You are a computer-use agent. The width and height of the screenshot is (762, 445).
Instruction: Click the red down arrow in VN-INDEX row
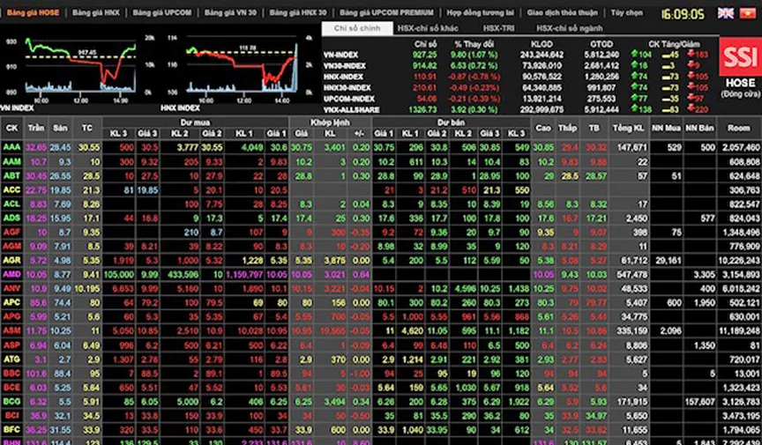pos(692,55)
